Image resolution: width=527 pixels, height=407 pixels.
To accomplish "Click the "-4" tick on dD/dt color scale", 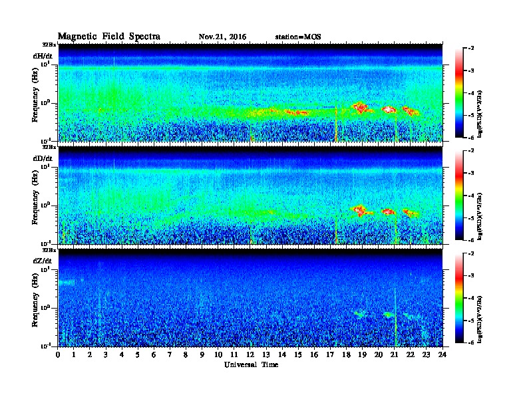I will click(x=470, y=196).
